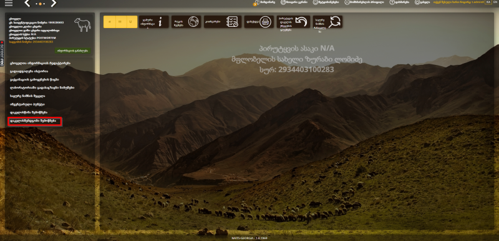Viewport: 499px width, 241px height.
Task: Open the checklist with clock toolbar button
Action: [223, 22]
